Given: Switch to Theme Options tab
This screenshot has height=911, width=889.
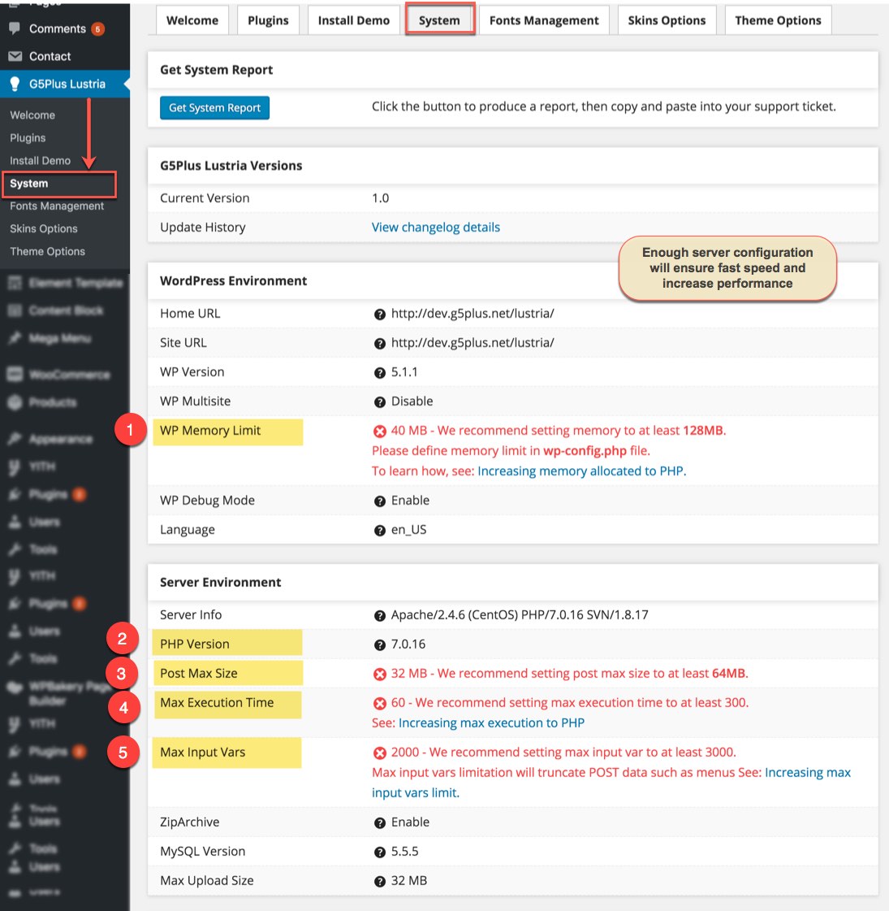Looking at the screenshot, I should click(x=778, y=20).
